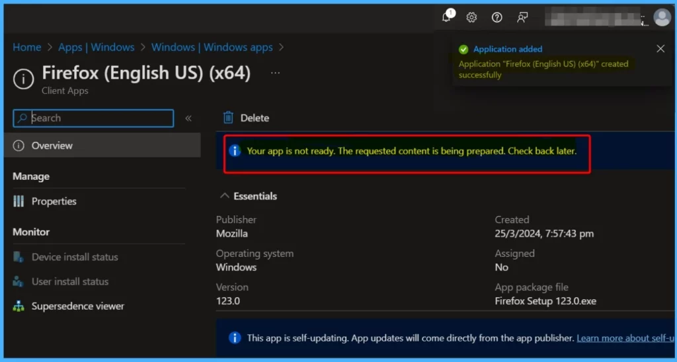Select the Version value 123.0
The width and height of the screenshot is (677, 362).
228,301
